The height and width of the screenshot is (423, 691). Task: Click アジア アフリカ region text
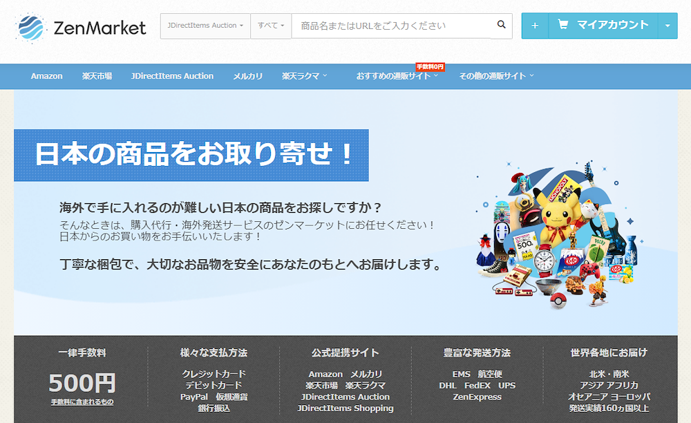pyautogui.click(x=609, y=385)
